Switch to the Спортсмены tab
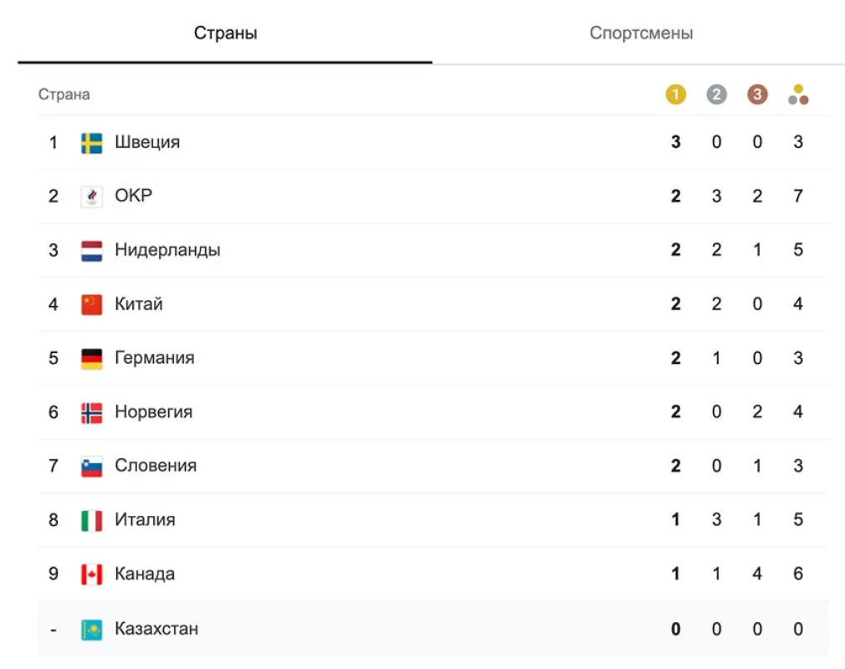 (641, 33)
